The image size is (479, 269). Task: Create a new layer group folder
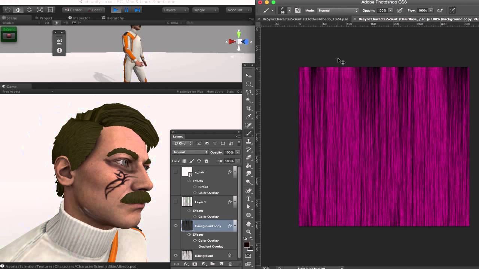click(213, 264)
